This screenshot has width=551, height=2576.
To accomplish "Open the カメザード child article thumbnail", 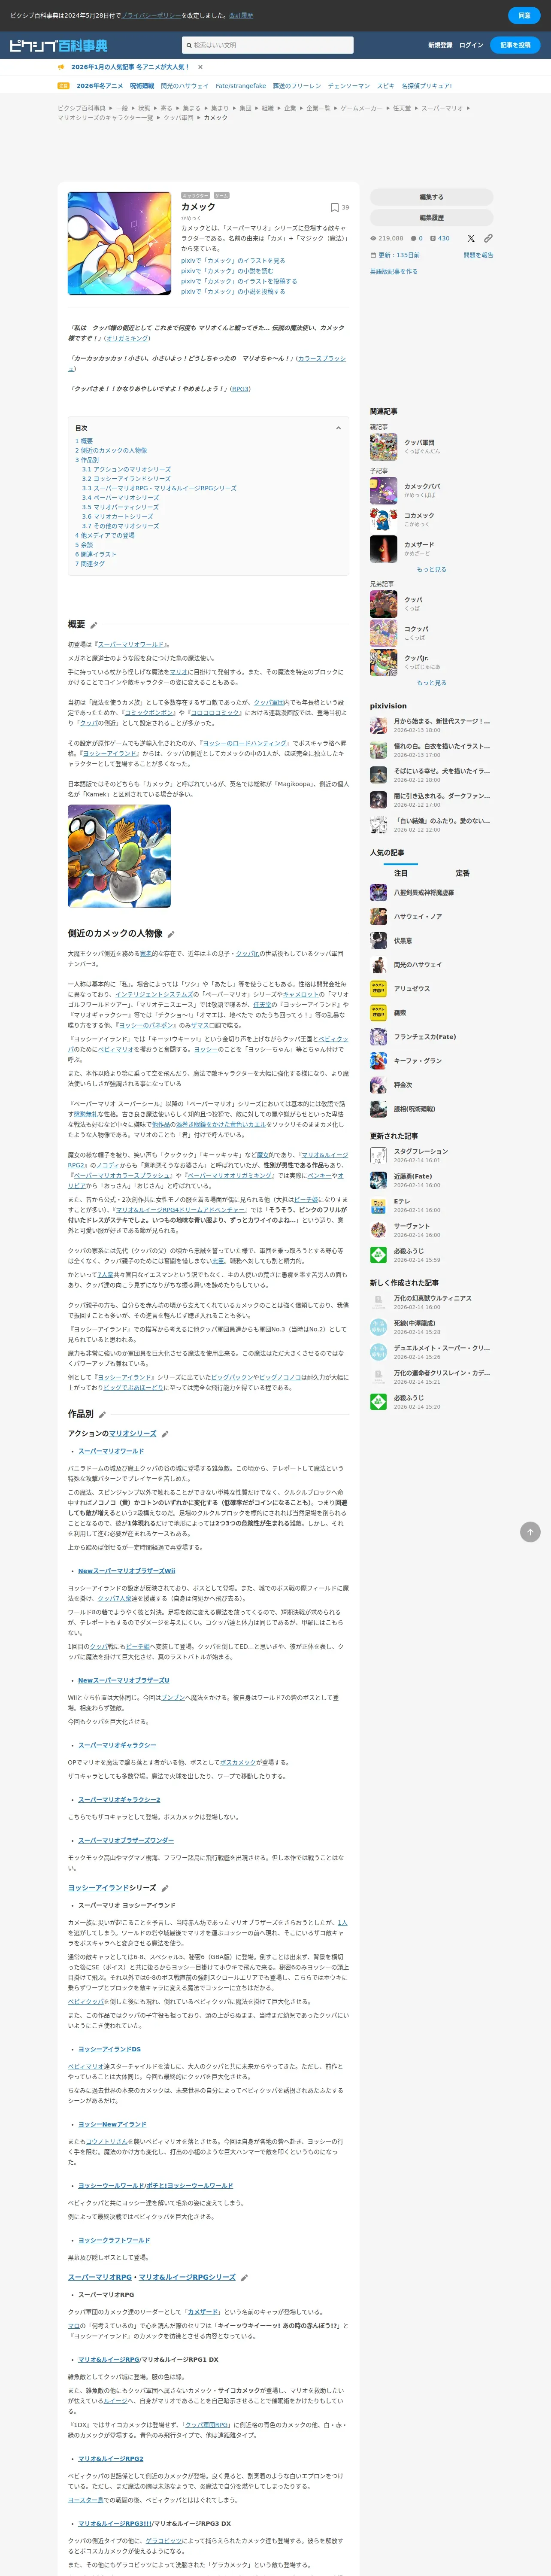I will tap(384, 549).
